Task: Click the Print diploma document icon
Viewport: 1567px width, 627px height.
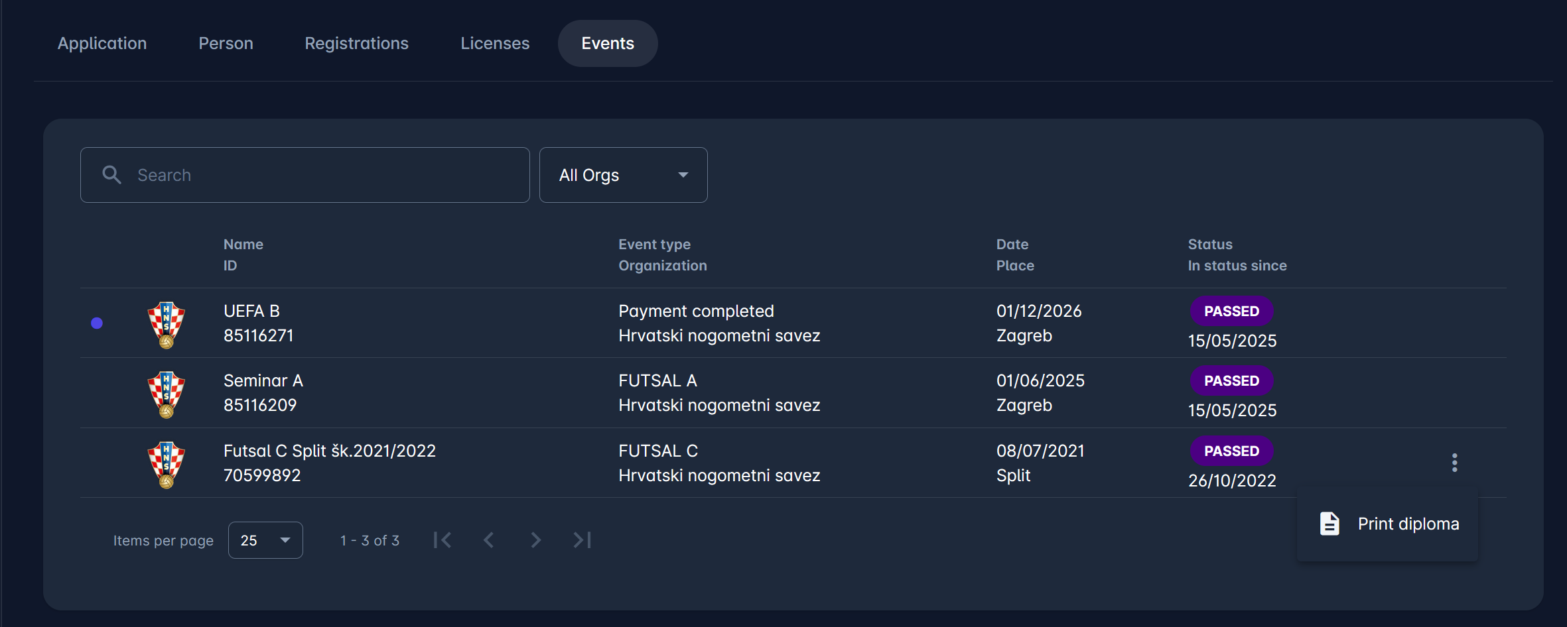Action: (x=1329, y=523)
